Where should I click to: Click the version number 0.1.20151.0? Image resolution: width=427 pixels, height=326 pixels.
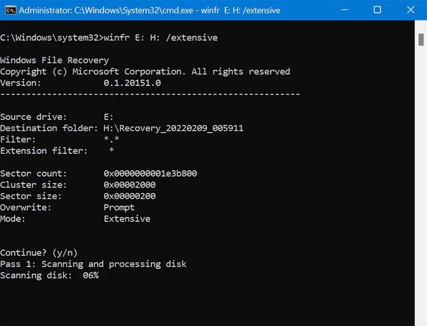132,82
